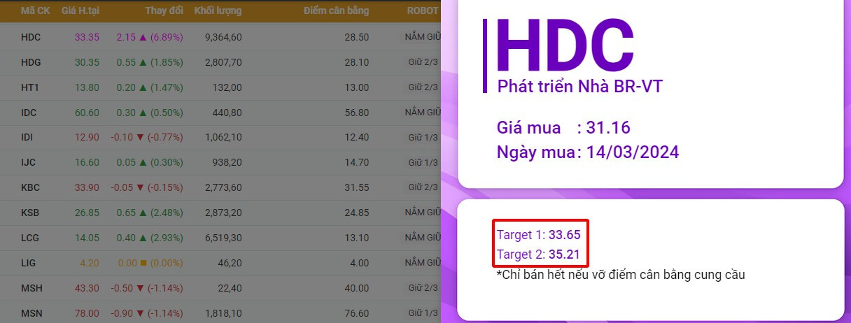Click the Giữ 1/3 label in IJC row
Image resolution: width=851 pixels, height=323 pixels.
(423, 163)
